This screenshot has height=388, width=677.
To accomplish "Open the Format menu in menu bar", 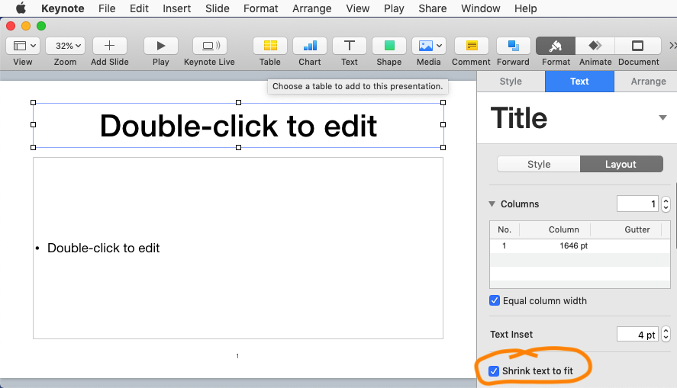I will pyautogui.click(x=261, y=8).
